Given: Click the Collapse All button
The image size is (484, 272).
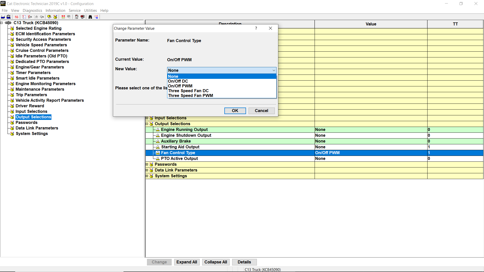Looking at the screenshot, I should pyautogui.click(x=216, y=262).
